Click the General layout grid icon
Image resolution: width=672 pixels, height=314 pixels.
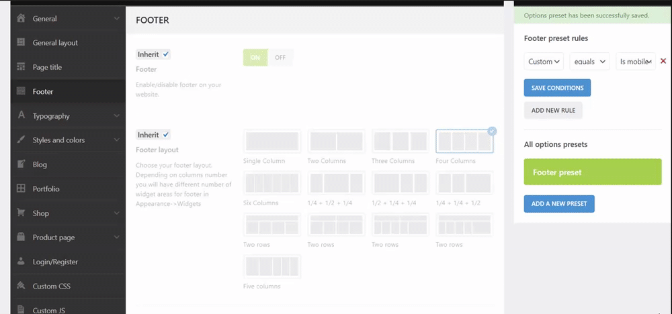[21, 42]
